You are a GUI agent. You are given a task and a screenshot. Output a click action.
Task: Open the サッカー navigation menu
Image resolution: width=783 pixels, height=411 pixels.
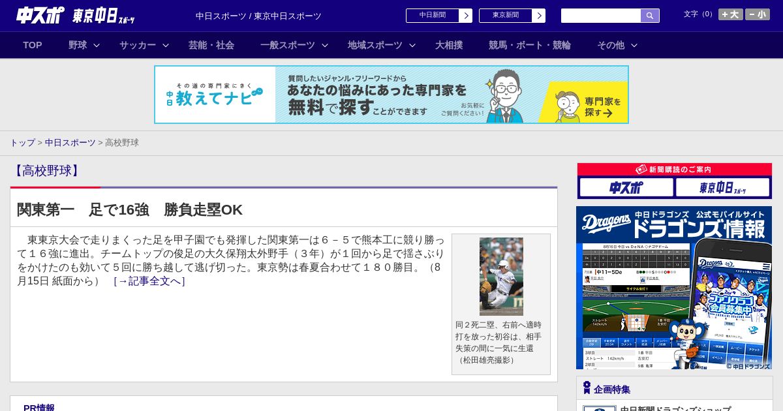pos(138,45)
